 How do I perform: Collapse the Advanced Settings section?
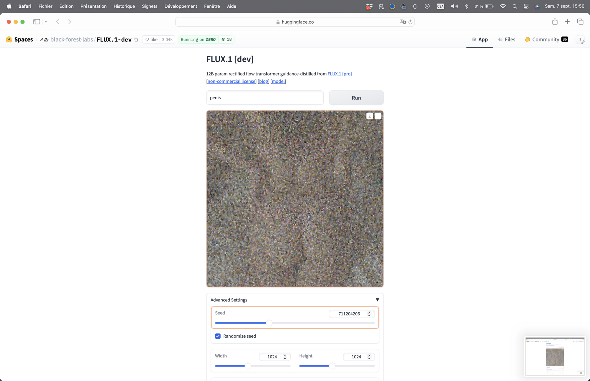(377, 300)
